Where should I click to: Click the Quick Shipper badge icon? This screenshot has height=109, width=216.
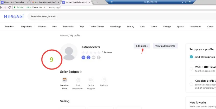[x=91, y=80]
